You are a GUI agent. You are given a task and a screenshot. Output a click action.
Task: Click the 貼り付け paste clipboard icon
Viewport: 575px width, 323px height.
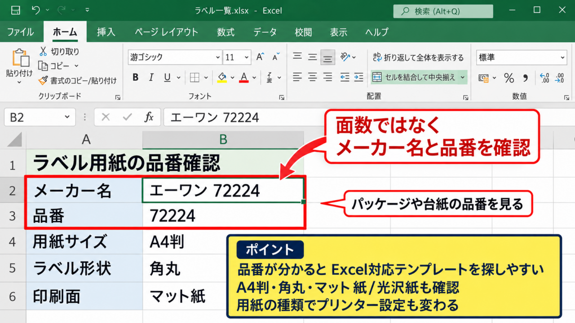click(20, 58)
